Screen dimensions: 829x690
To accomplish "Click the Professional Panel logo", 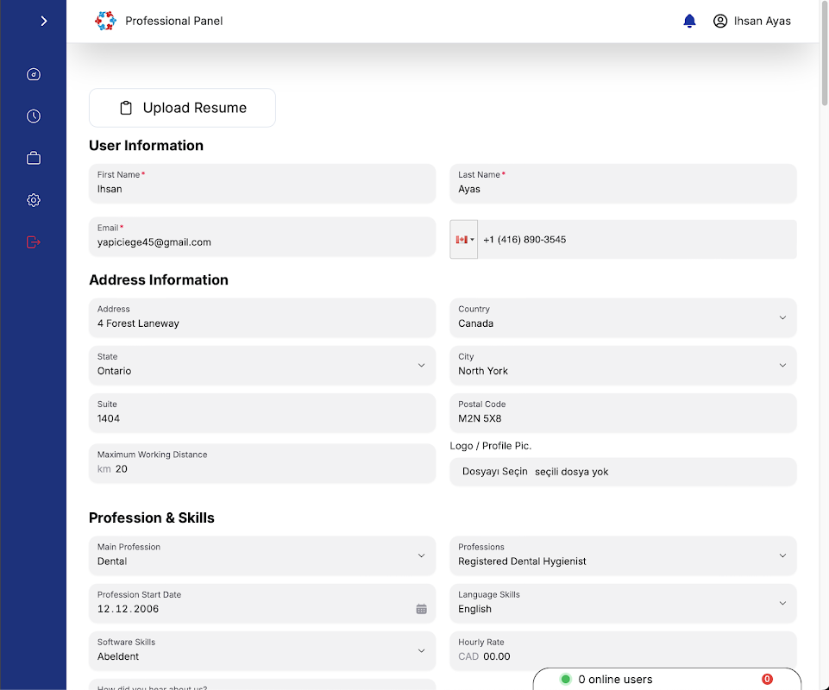I will pos(105,21).
